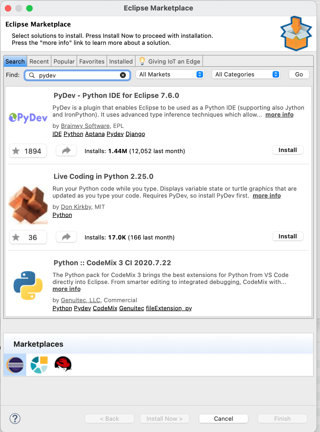Share the Live Coding in Python entry

(x=66, y=237)
